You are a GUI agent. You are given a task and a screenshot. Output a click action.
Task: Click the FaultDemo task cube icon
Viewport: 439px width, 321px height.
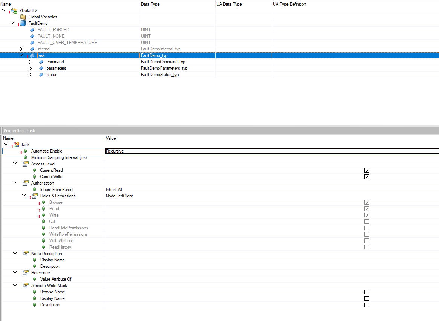tap(23, 23)
